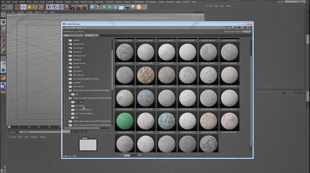The height and width of the screenshot is (173, 310).
Task: Click the home icon in Content Browser
Action: [227, 28]
